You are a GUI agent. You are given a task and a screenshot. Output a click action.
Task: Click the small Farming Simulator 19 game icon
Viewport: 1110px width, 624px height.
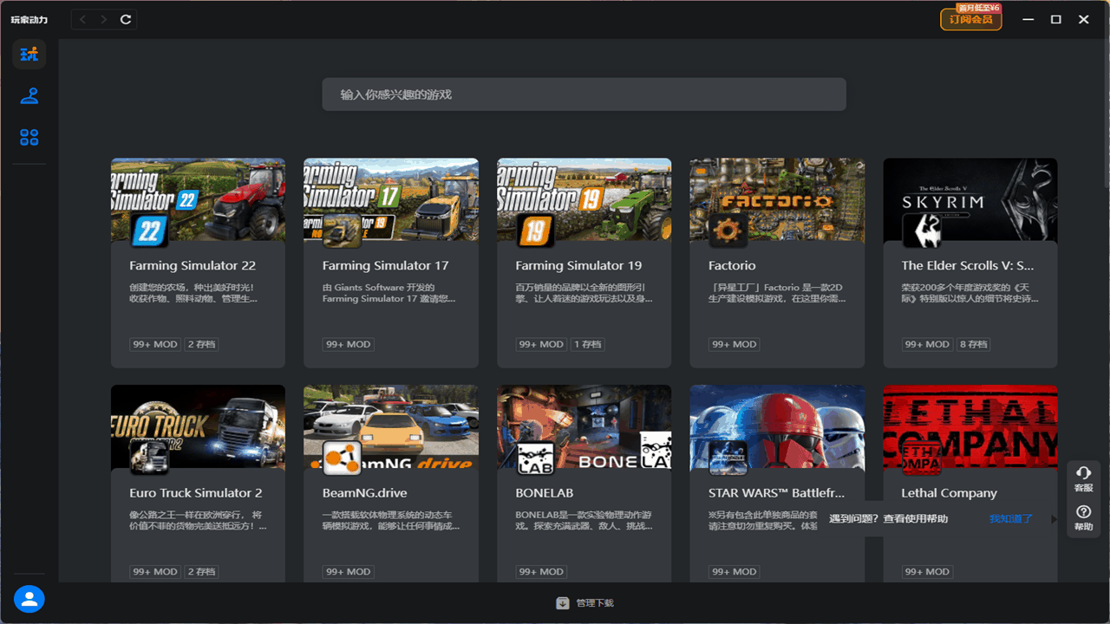click(535, 231)
